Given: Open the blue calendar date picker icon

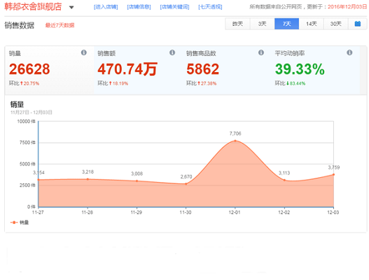Looking at the screenshot, I should point(358,24).
